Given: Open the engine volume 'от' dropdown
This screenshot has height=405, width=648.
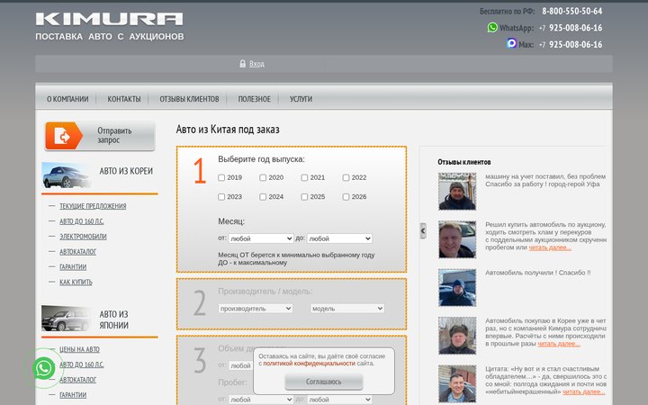Looking at the screenshot, I should [240, 365].
